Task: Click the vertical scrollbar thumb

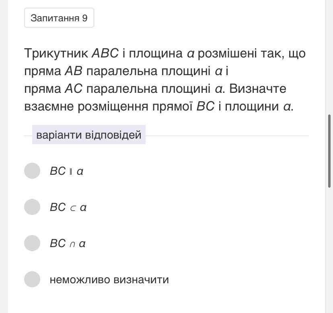Action: coord(330,151)
